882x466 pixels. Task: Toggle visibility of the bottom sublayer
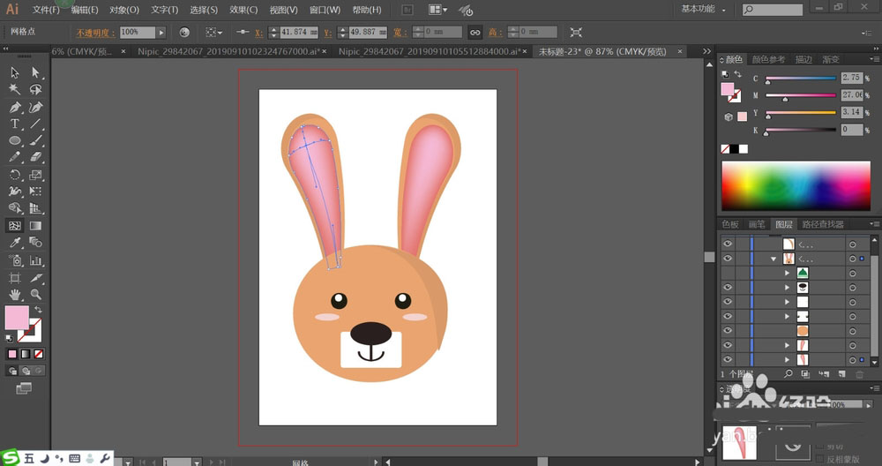coord(728,359)
